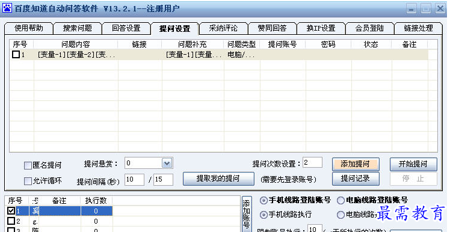Select 电脑线路登陆账号 radio button
Image resolution: width=450 pixels, height=232 pixels.
pyautogui.click(x=341, y=201)
